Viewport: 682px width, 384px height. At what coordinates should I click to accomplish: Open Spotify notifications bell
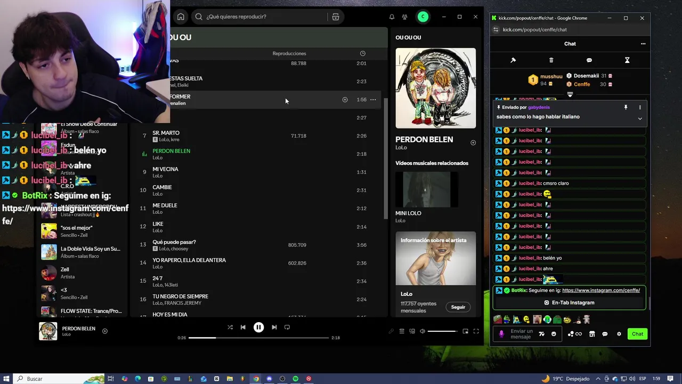coord(392,17)
